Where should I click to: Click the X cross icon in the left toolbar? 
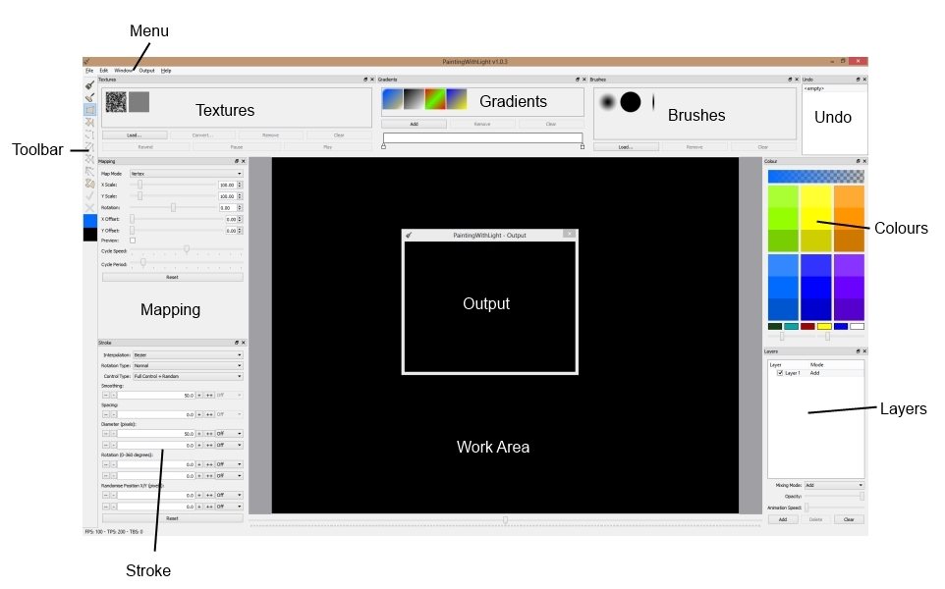pos(89,208)
